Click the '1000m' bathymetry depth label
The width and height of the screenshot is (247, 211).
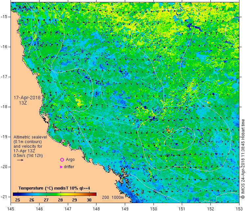pyautogui.click(x=118, y=197)
